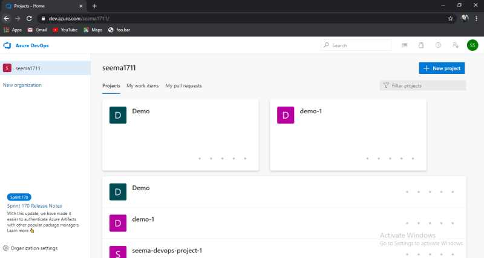Click the demo-1 list row D icon
Viewport: 484px width, 258px height.
pyautogui.click(x=118, y=223)
